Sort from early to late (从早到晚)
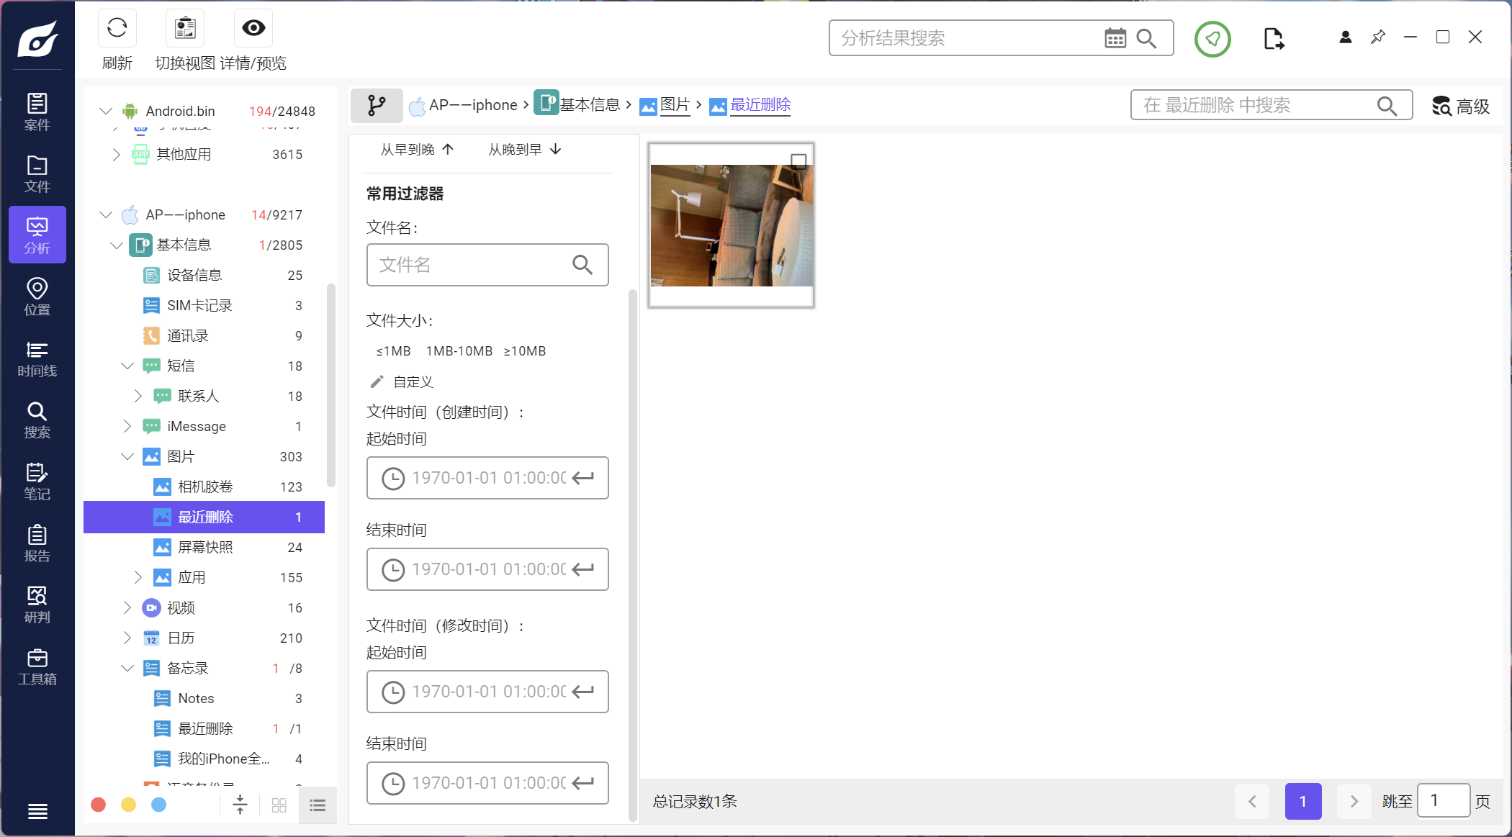Screen dimensions: 1512x837 click(x=417, y=150)
